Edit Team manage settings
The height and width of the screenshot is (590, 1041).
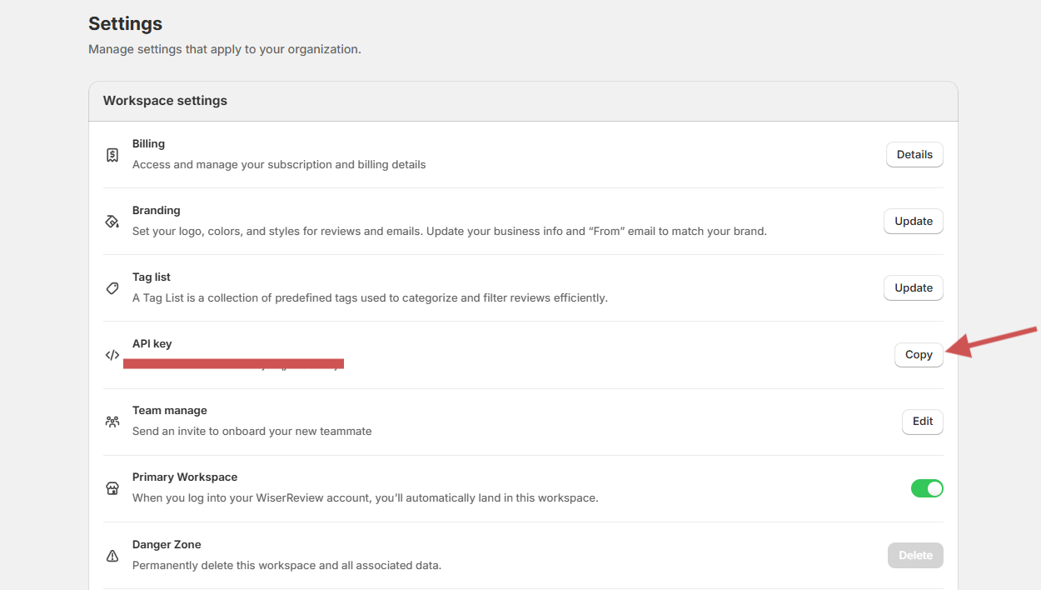923,421
